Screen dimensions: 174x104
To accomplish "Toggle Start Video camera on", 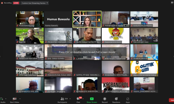I will 14,99.
